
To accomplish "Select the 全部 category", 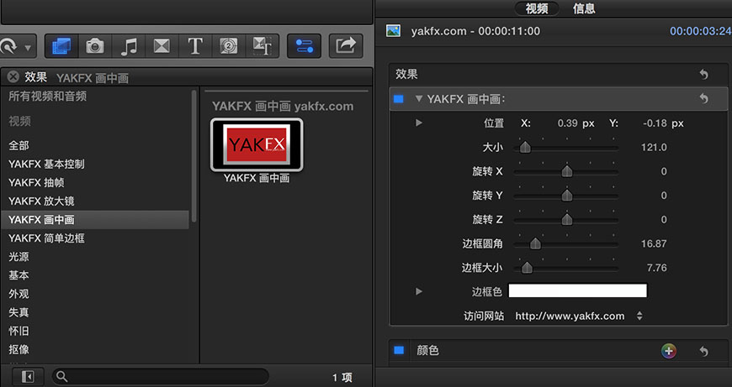I will point(19,145).
